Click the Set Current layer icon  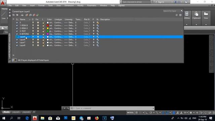[38, 15]
